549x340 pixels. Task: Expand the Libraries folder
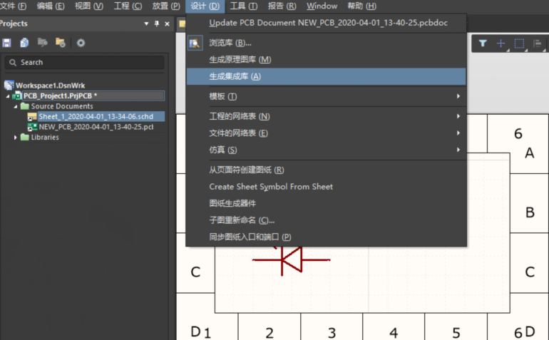(x=16, y=138)
